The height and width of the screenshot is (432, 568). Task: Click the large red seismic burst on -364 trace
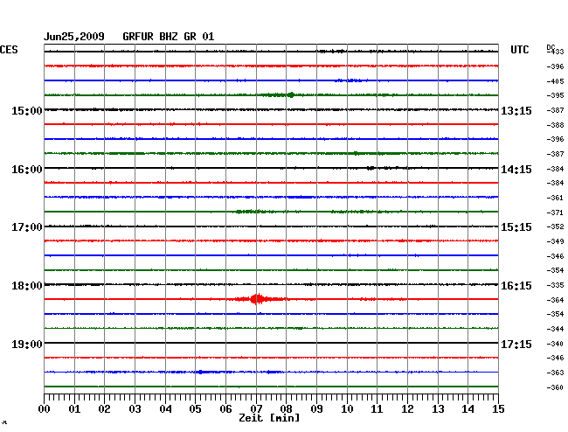click(x=256, y=299)
